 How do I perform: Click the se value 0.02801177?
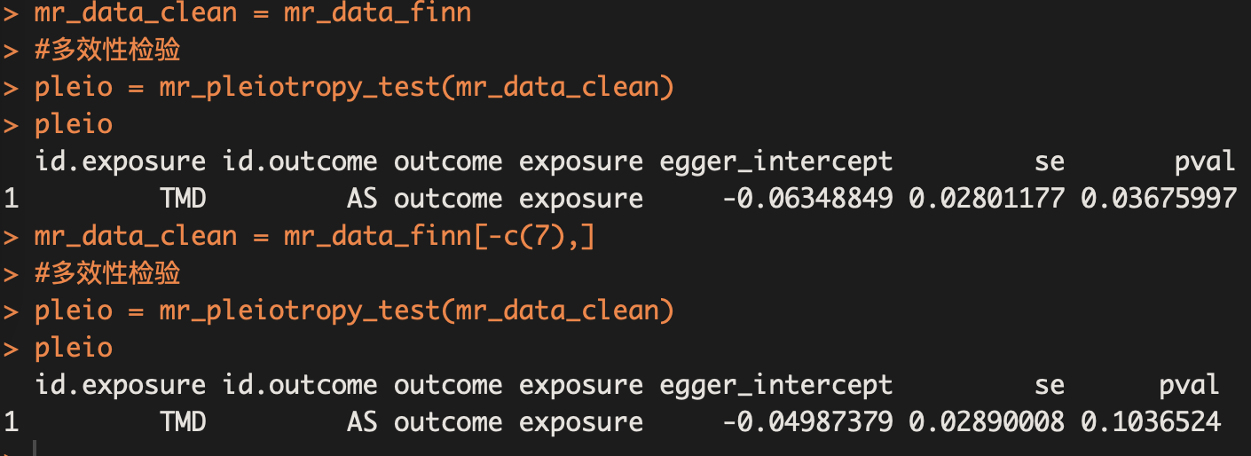[x=986, y=199]
